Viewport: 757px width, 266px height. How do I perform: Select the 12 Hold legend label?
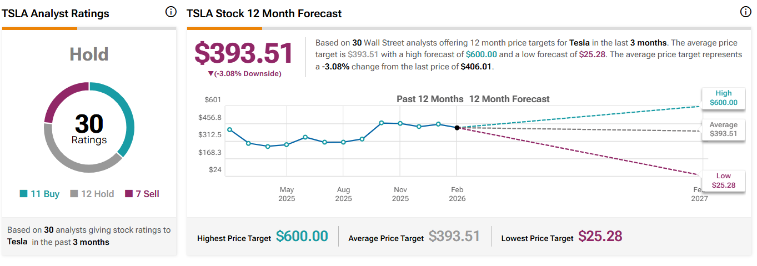pyautogui.click(x=97, y=194)
